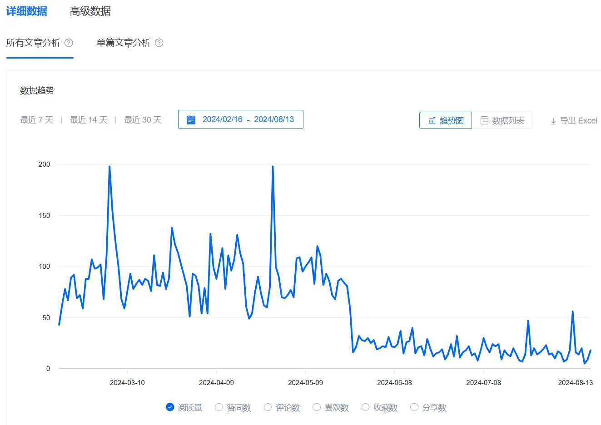The height and width of the screenshot is (425, 601).
Task: Click the 2024-08-13 axis label
Action: [575, 383]
